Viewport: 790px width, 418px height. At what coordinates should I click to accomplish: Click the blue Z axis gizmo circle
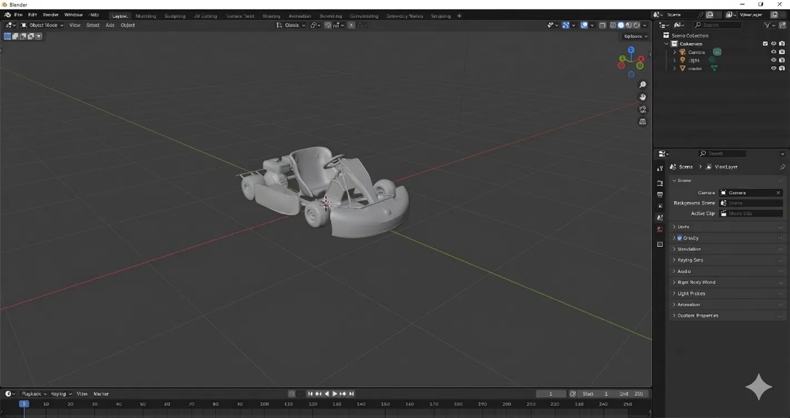631,50
